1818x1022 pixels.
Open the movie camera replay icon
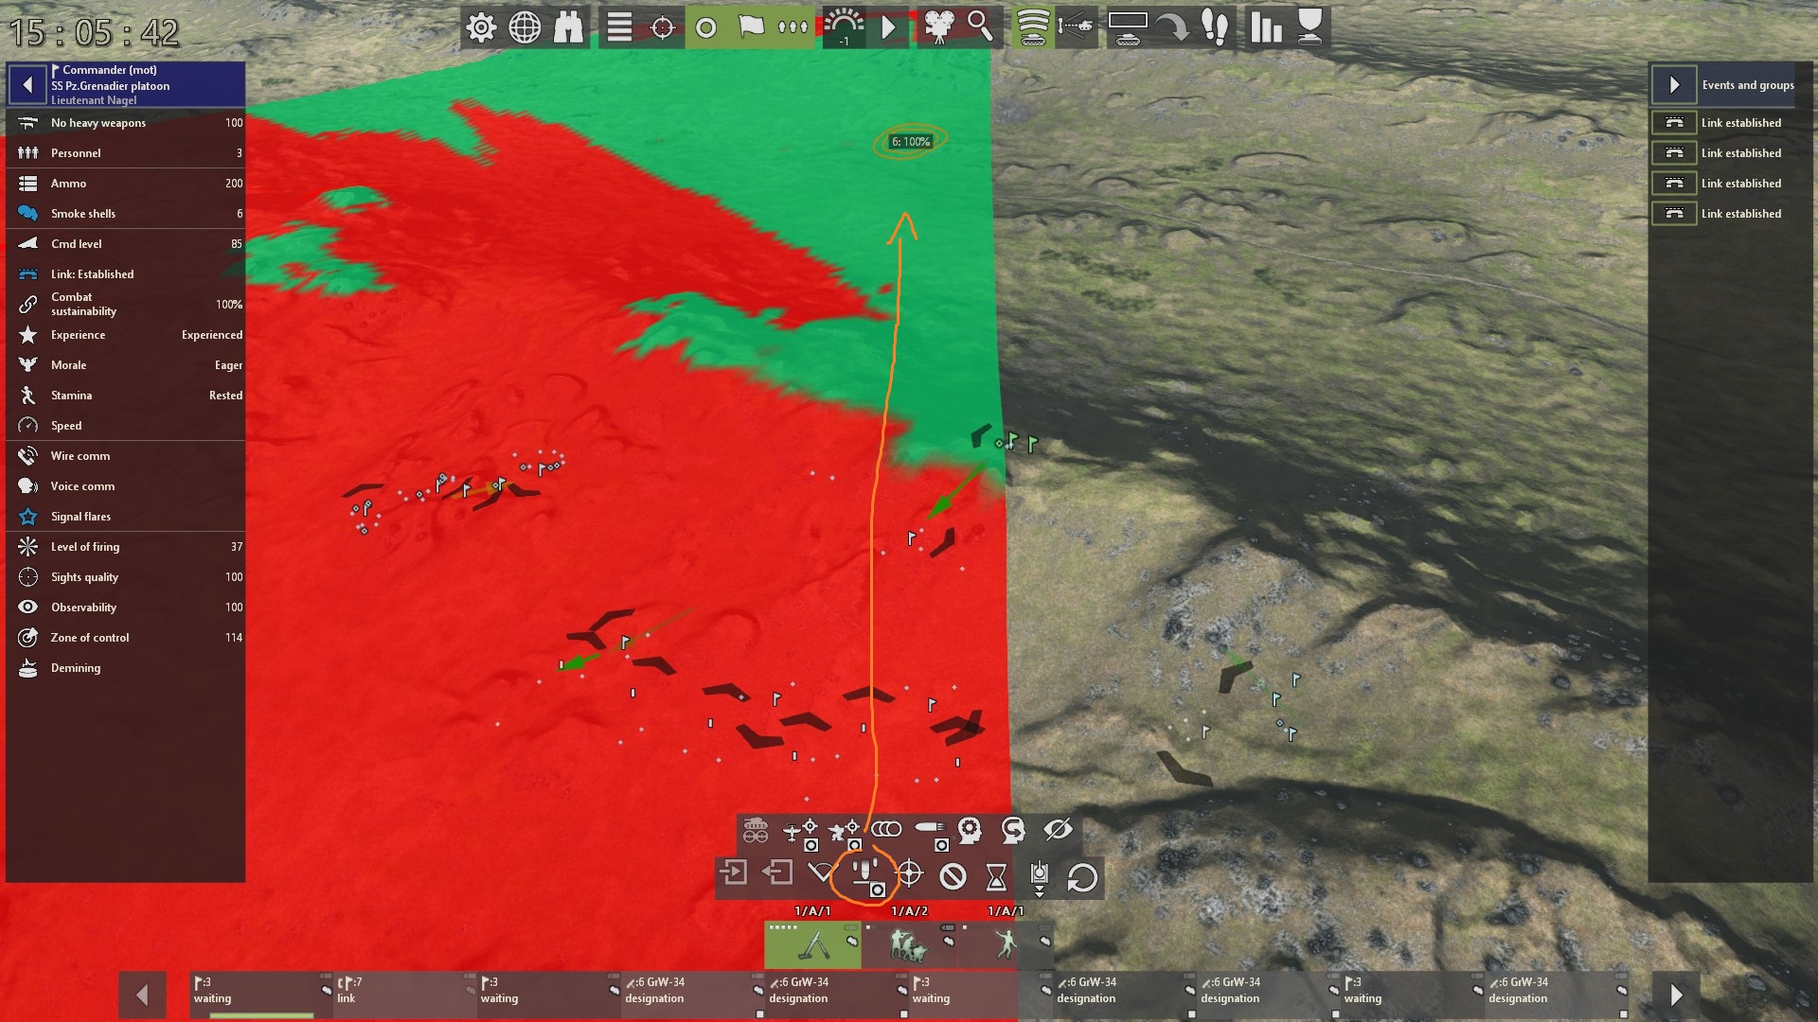tap(937, 27)
